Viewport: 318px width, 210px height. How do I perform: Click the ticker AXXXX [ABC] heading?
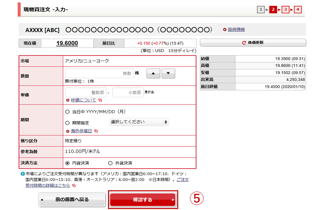click(42, 30)
